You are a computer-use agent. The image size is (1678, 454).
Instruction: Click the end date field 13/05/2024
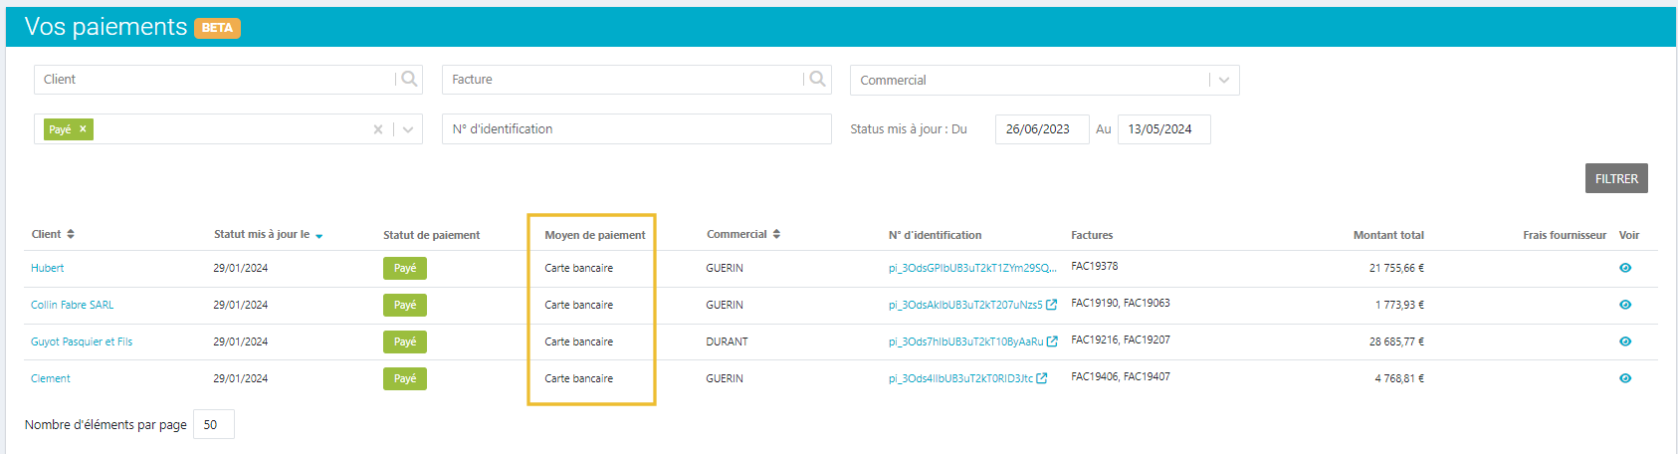pyautogui.click(x=1162, y=129)
